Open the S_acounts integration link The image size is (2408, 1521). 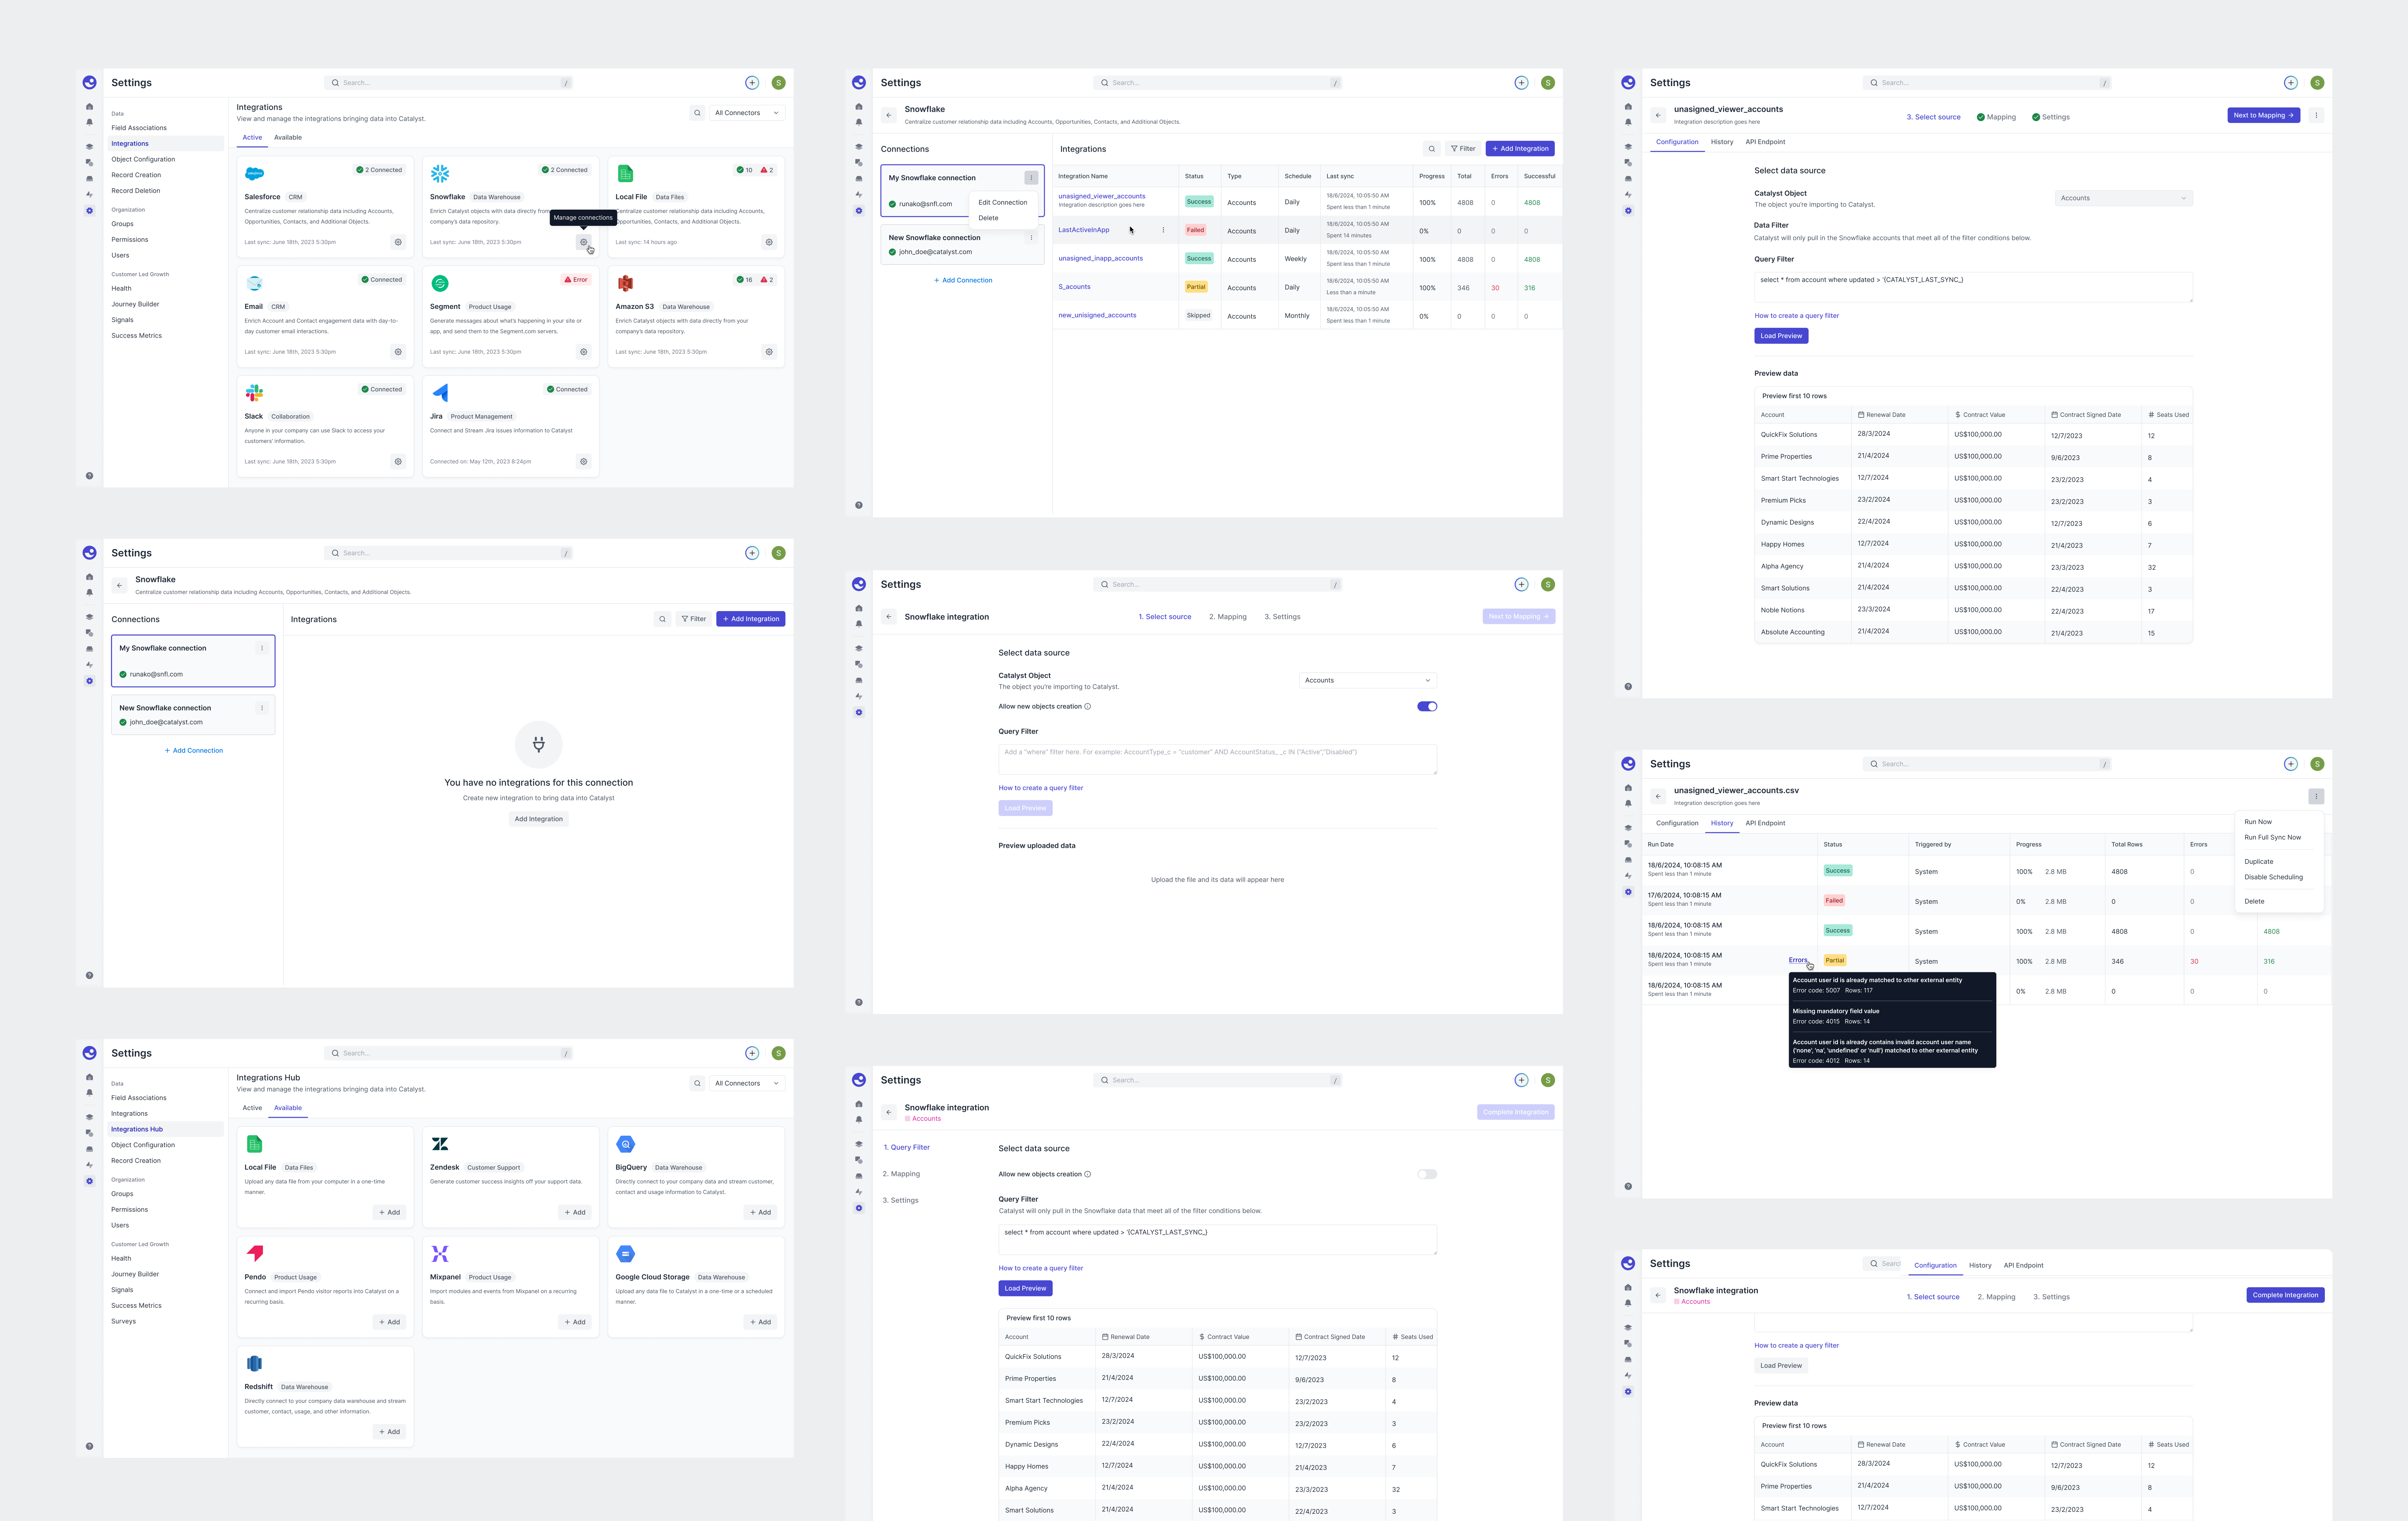pyautogui.click(x=1074, y=287)
